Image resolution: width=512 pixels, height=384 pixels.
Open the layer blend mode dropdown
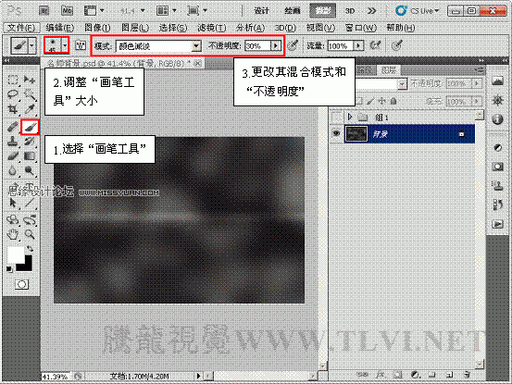[402, 84]
